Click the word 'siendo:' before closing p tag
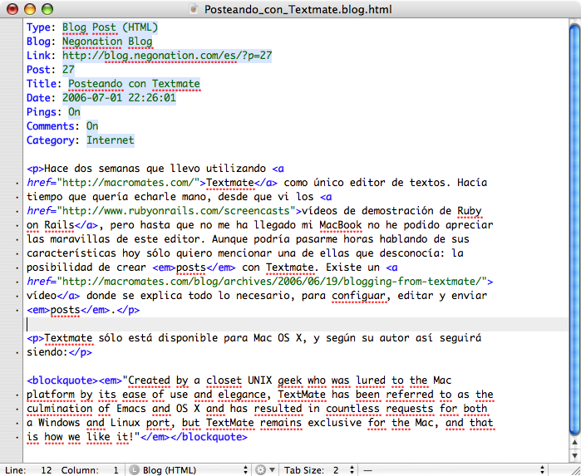This screenshot has height=476, width=581. coord(47,352)
